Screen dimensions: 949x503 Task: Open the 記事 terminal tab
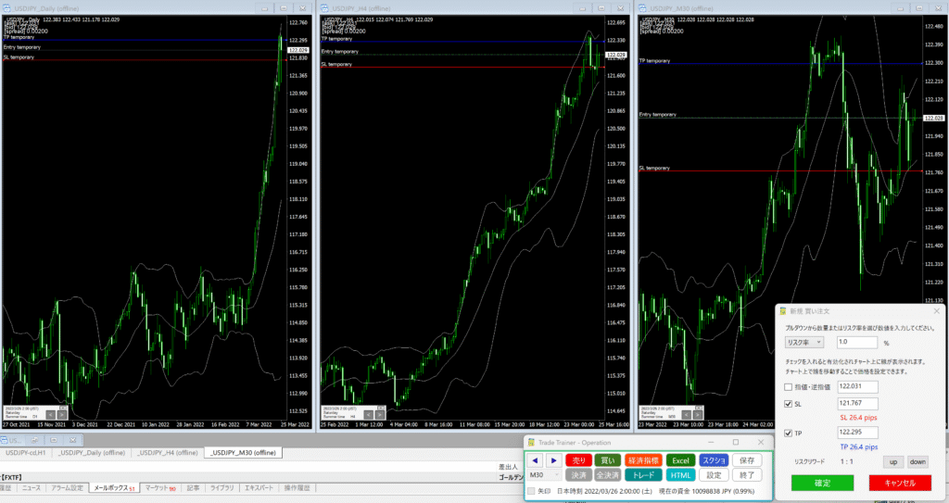tap(193, 488)
